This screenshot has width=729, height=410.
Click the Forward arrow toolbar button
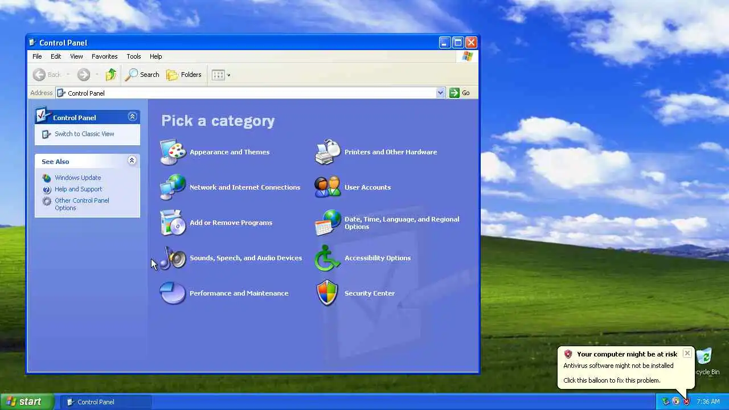click(84, 75)
